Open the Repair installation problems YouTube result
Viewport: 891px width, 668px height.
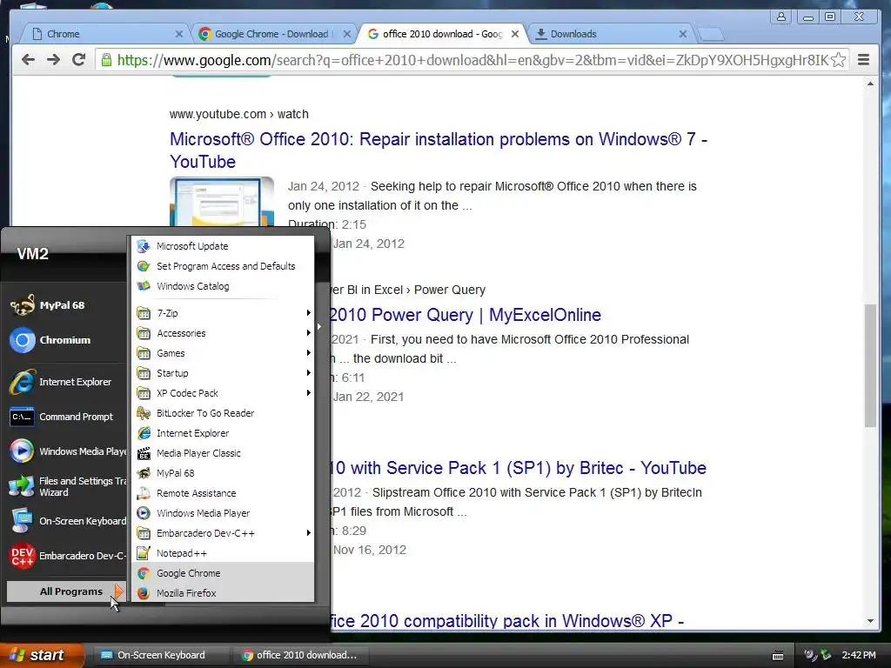pos(439,150)
